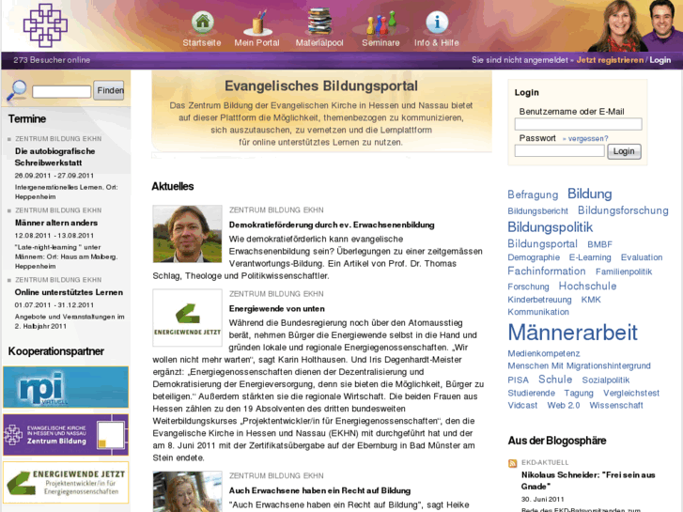This screenshot has height=512, width=683.
Task: Select the PISA tag
Action: click(x=518, y=380)
